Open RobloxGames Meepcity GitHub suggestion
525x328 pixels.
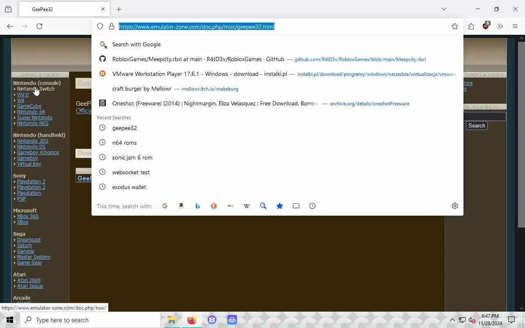tap(277, 59)
